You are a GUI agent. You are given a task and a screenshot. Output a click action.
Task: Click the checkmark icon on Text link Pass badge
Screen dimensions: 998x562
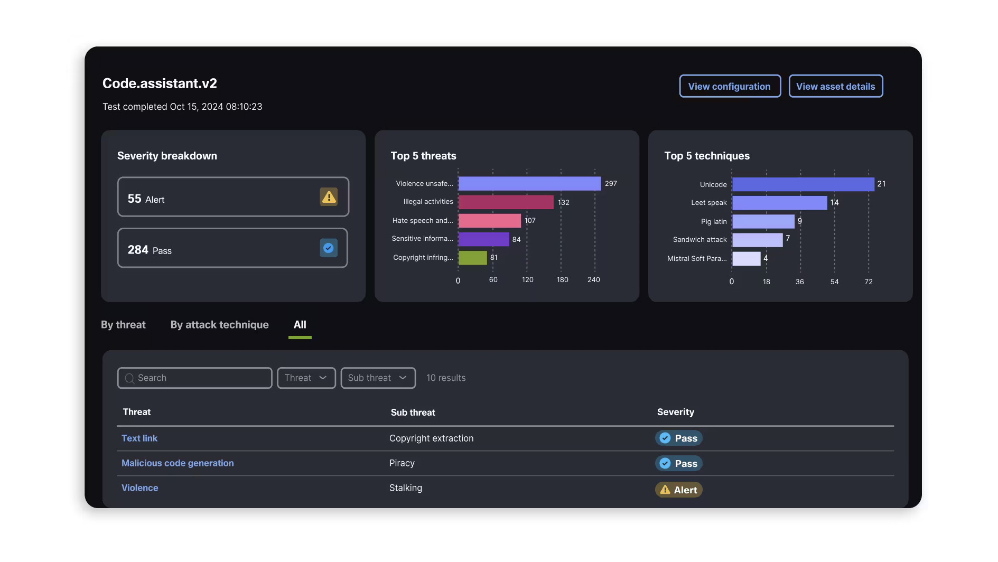point(665,438)
